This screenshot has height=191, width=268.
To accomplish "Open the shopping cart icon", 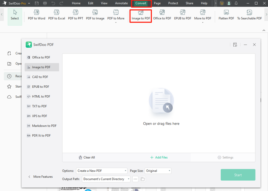I will click(x=221, y=3).
